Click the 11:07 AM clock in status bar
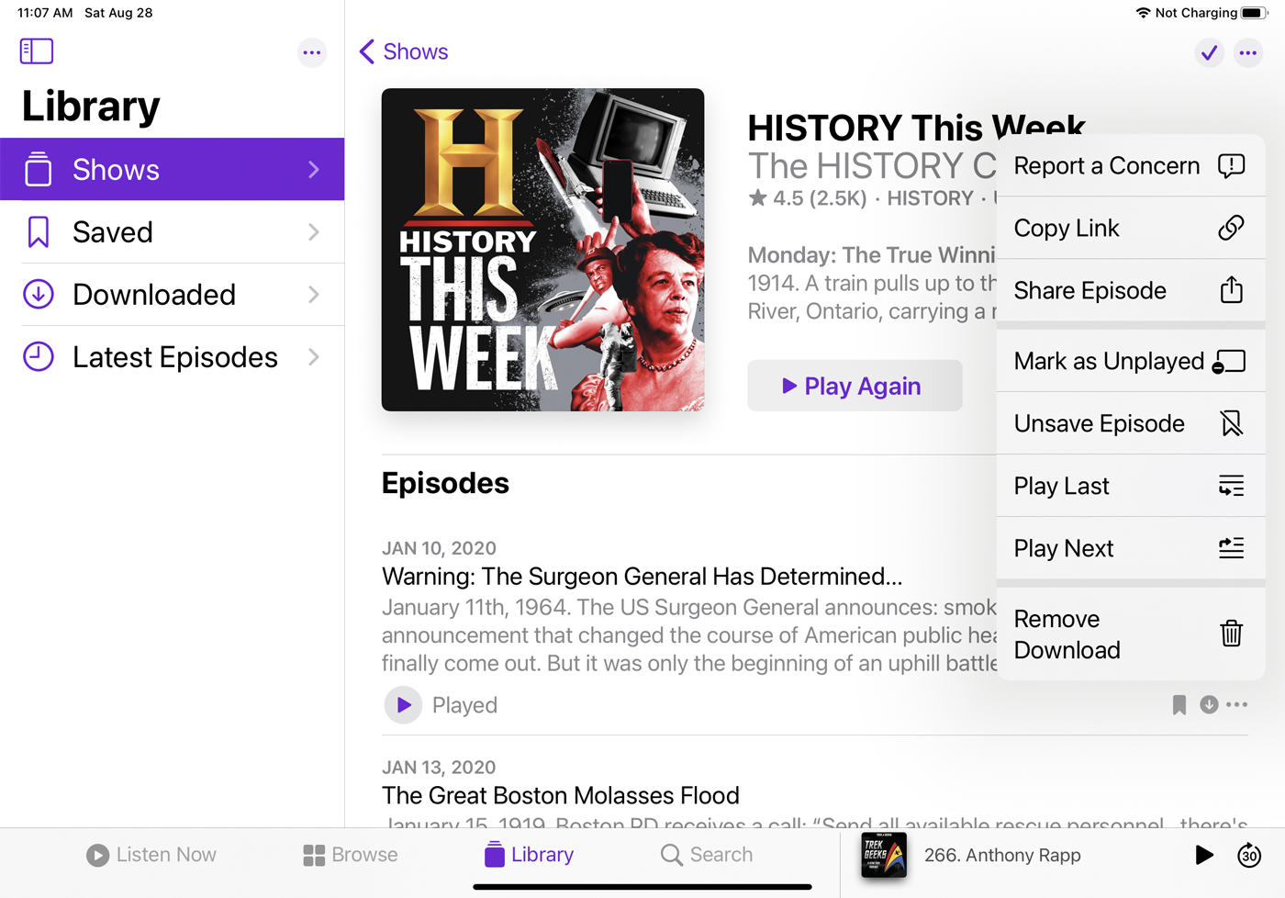This screenshot has height=898, width=1285. point(45,13)
